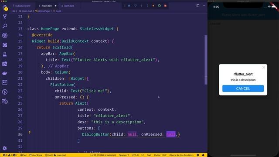
Task: Change encoding via UTF-8 in status bar
Action: point(135,155)
